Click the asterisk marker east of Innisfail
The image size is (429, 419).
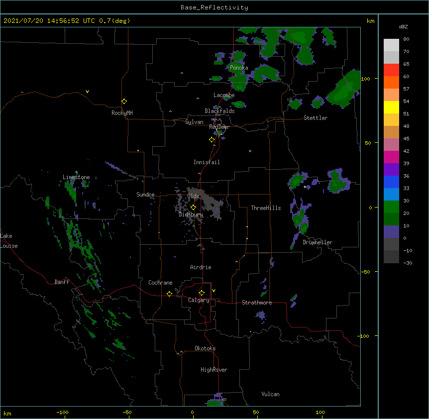point(250,151)
